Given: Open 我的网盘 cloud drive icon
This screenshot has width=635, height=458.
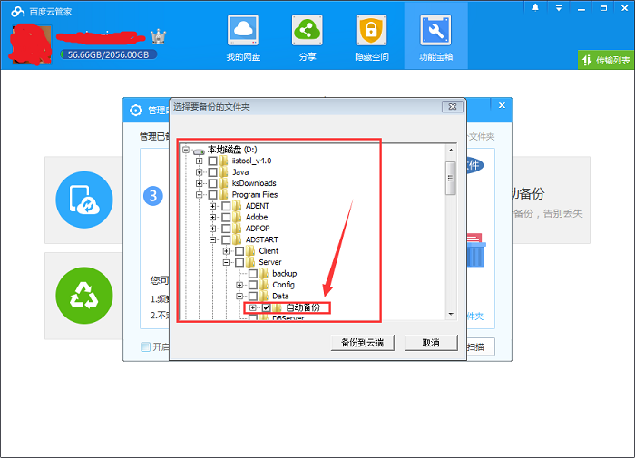Looking at the screenshot, I should tap(243, 30).
